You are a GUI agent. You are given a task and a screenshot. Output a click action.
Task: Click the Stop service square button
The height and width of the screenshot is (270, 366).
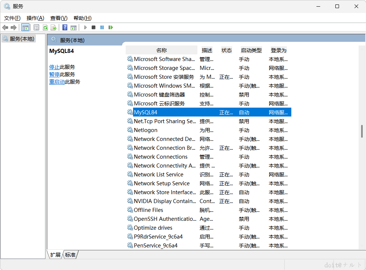[94, 28]
